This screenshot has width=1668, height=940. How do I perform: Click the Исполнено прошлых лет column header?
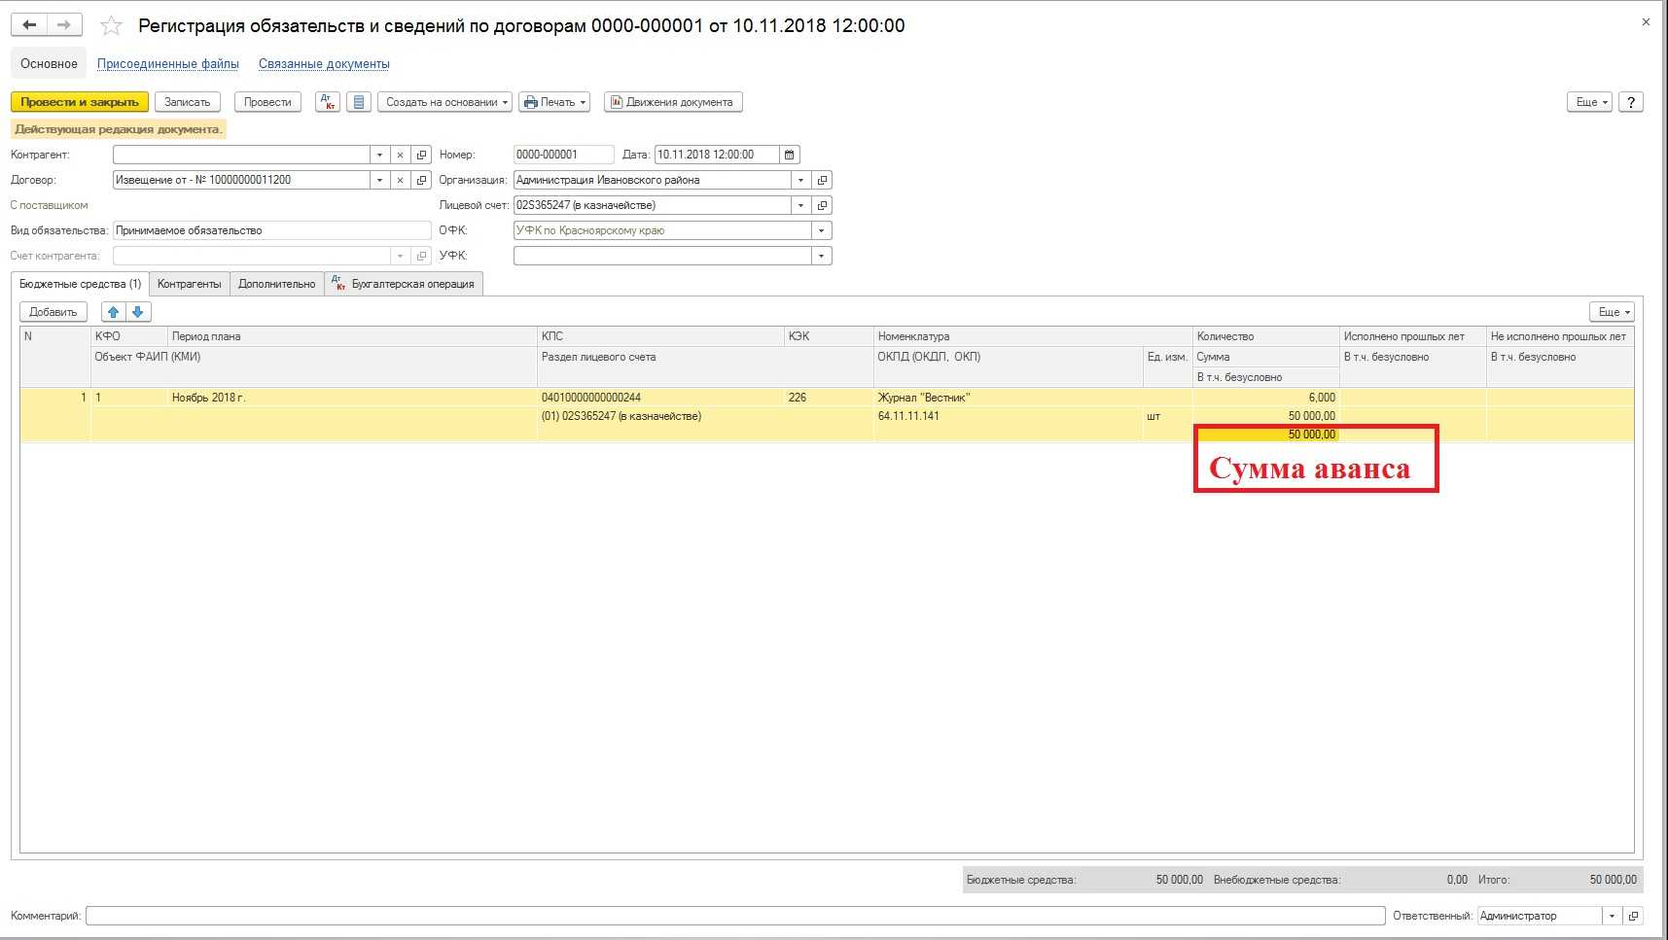pyautogui.click(x=1413, y=336)
